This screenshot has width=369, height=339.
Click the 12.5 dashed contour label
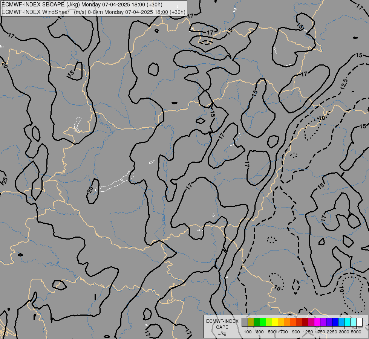click(x=344, y=84)
